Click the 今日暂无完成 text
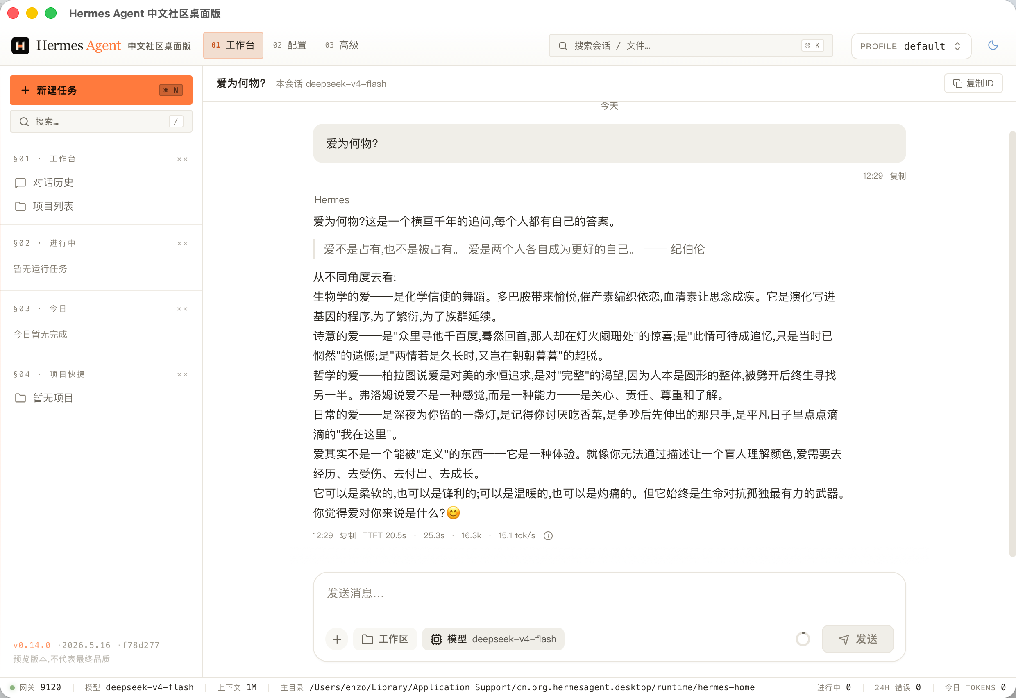The image size is (1016, 698). pos(40,334)
